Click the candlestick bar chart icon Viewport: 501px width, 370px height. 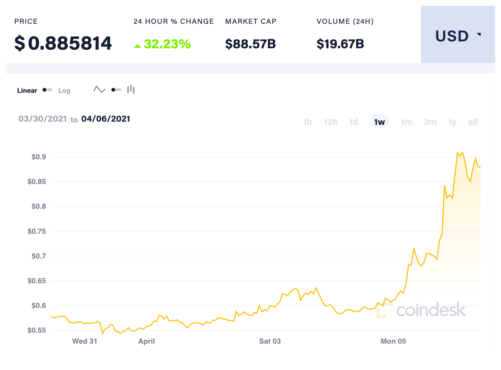pos(131,89)
